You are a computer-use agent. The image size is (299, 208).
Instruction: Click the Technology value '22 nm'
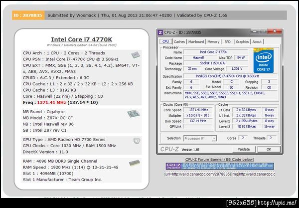pyautogui.click(x=192, y=69)
